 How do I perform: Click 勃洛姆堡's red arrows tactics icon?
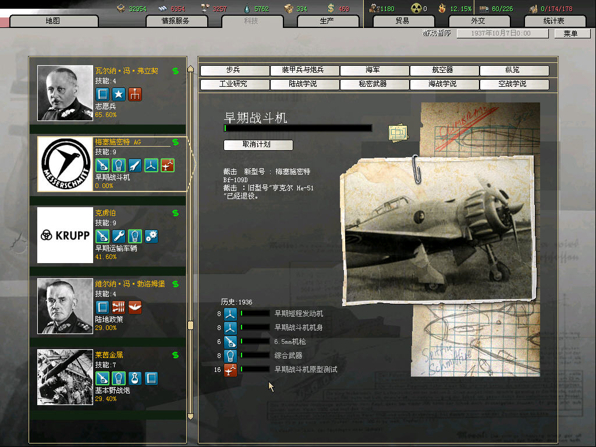[x=119, y=307]
